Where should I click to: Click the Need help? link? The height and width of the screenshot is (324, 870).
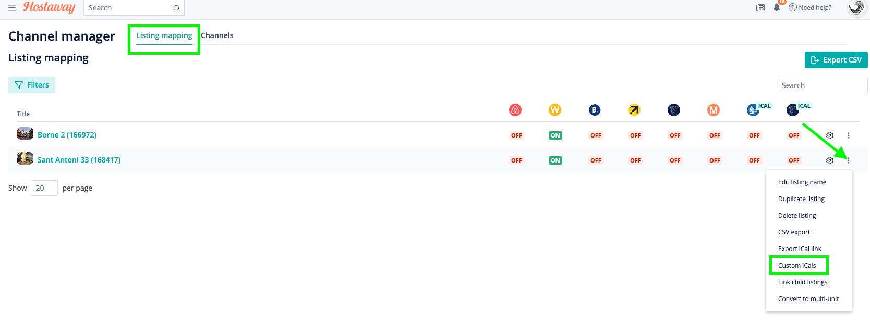810,8
